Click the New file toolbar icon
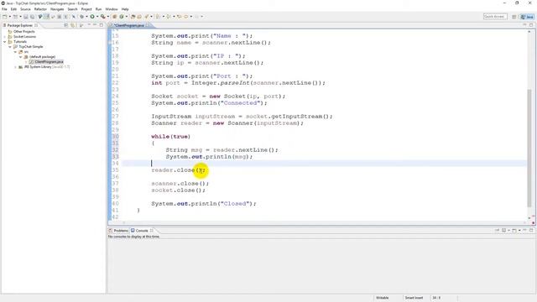Image resolution: width=537 pixels, height=302 pixels. pos(5,17)
